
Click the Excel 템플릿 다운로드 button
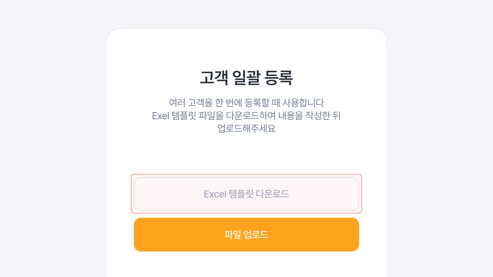pos(246,194)
